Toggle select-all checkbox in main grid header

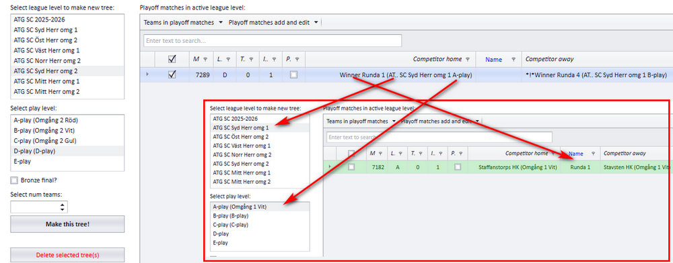172,60
